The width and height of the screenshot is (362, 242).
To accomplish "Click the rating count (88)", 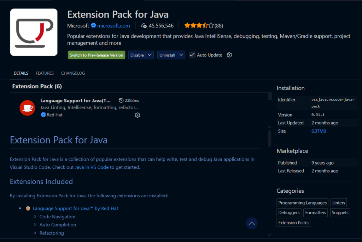I will (x=218, y=25).
